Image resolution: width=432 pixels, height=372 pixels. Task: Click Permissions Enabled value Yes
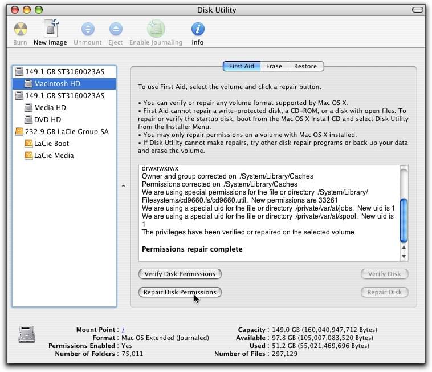[127, 346]
